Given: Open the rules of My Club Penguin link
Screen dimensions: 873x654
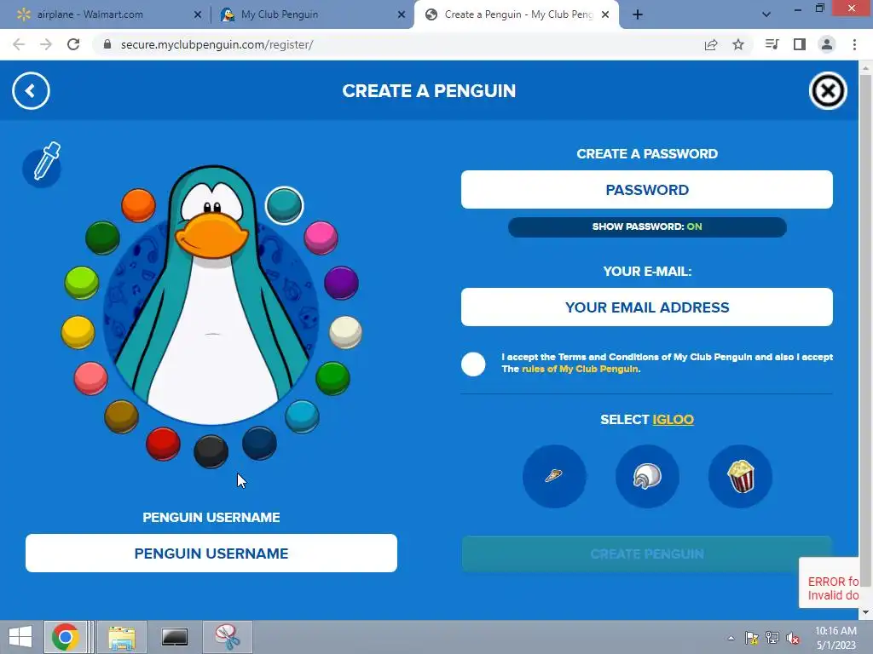Looking at the screenshot, I should 580,369.
